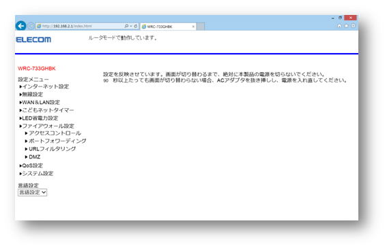This screenshot has height=249, width=387.
Task: Click the refresh icon in address bar
Action: 136,26
